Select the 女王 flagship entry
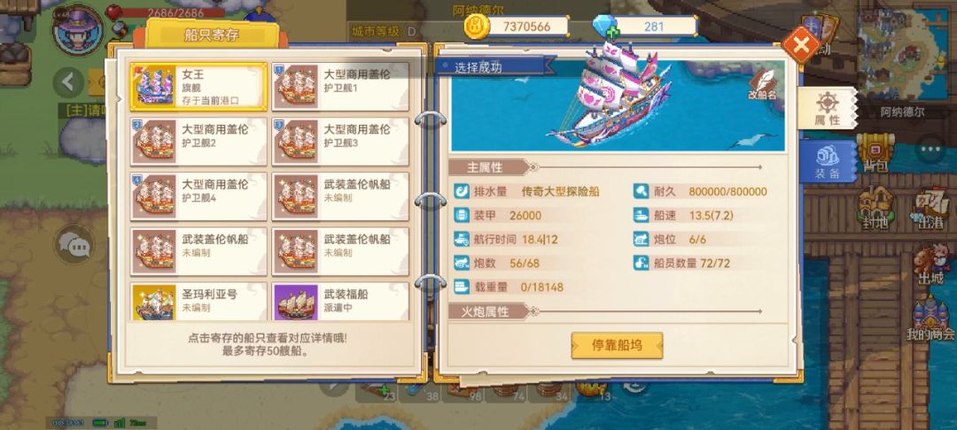Image resolution: width=957 pixels, height=430 pixels. [198, 87]
